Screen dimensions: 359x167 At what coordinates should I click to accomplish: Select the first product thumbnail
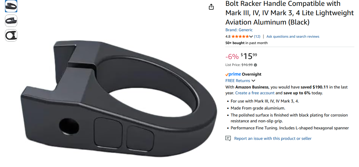click(11, 6)
